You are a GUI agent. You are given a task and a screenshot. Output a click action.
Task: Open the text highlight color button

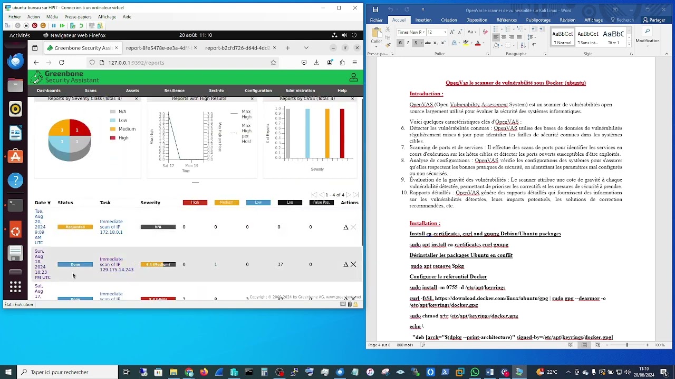point(467,43)
